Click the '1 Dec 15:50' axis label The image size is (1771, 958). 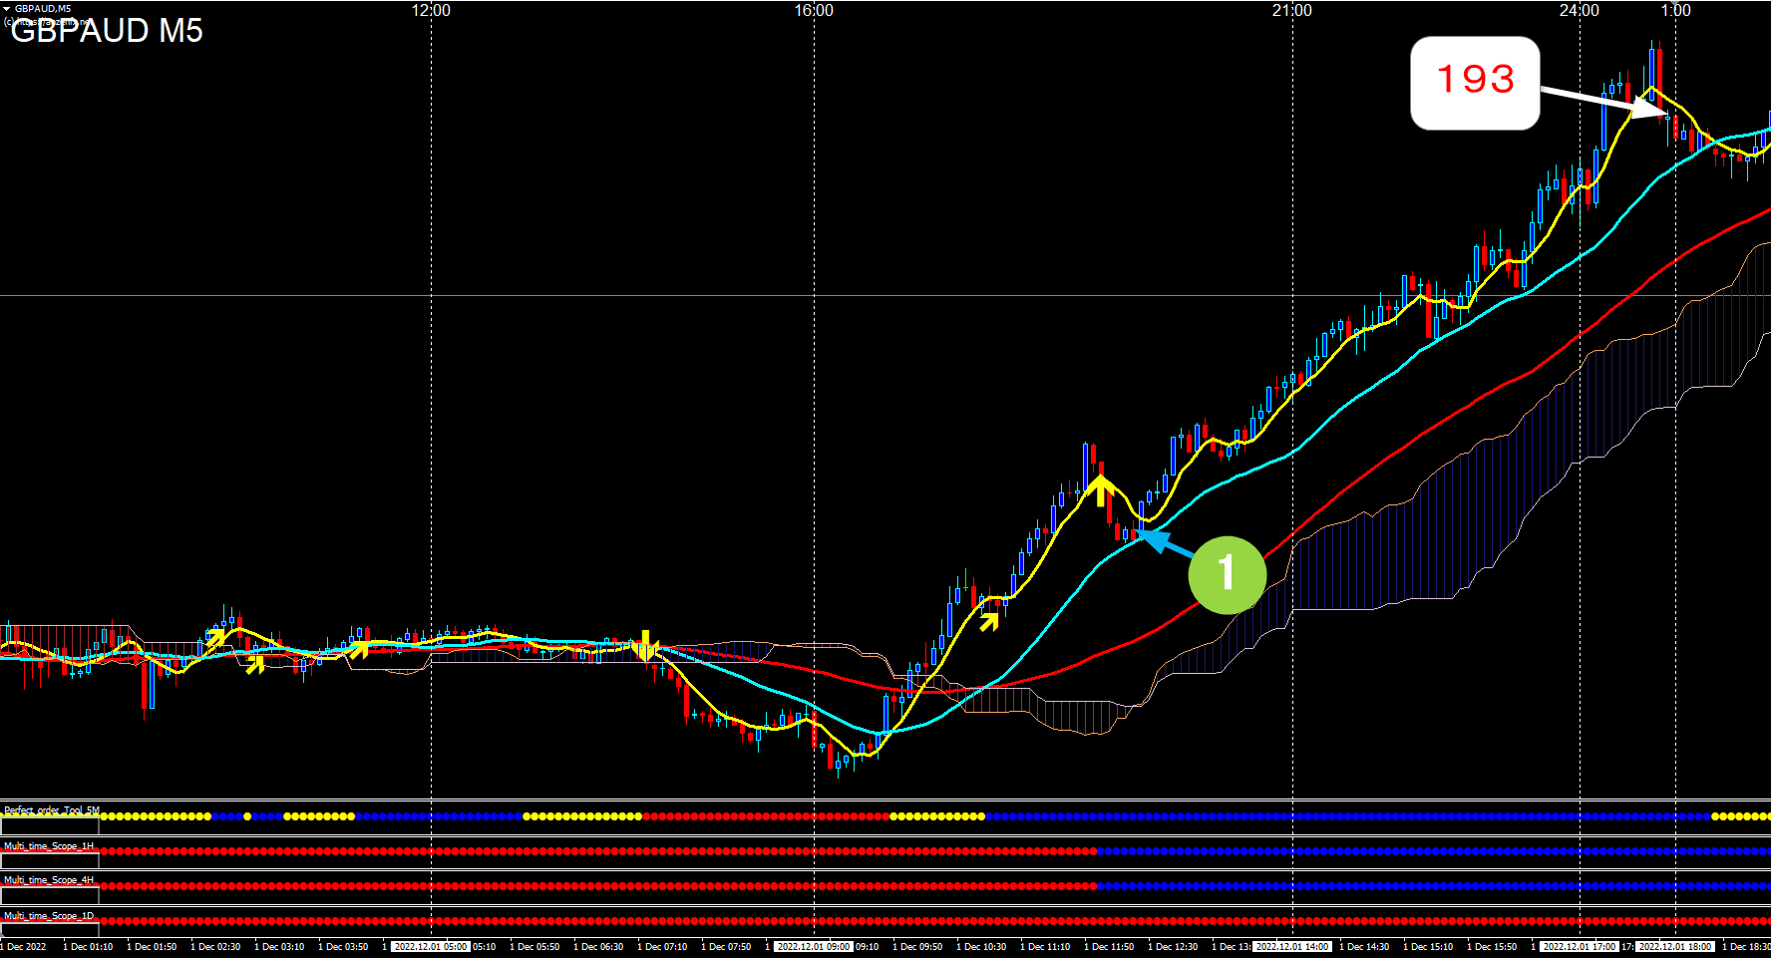tap(1492, 947)
